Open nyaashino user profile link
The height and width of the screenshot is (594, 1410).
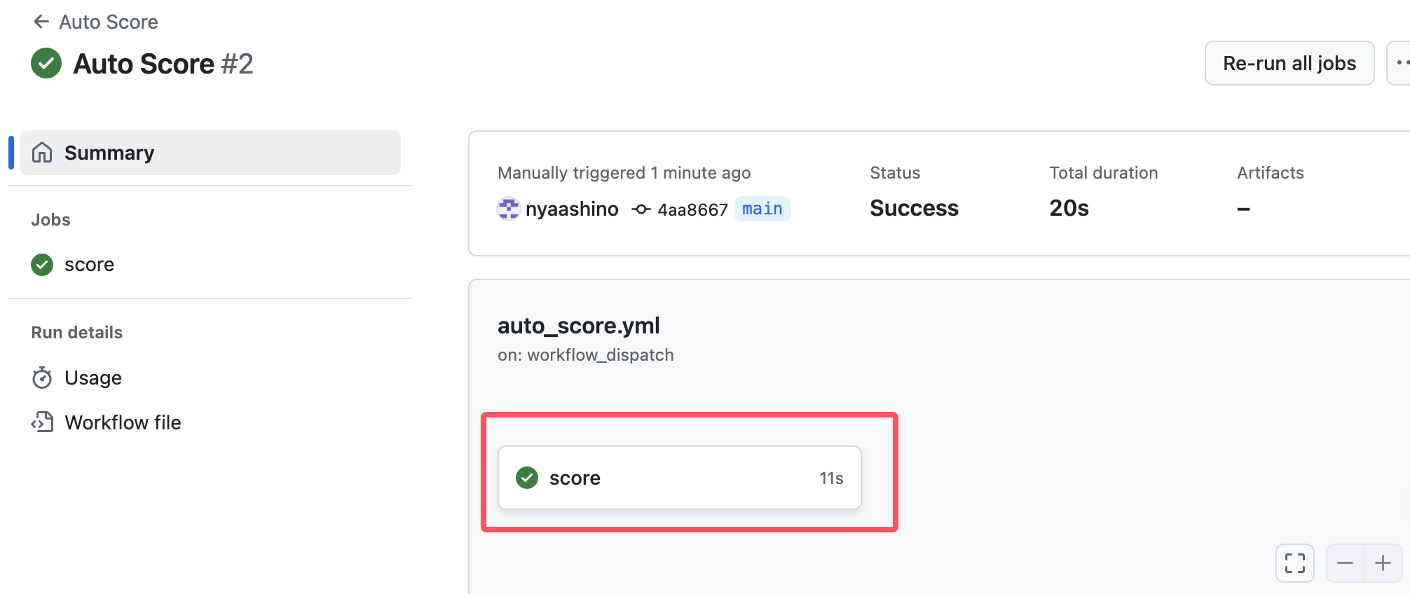(x=572, y=209)
